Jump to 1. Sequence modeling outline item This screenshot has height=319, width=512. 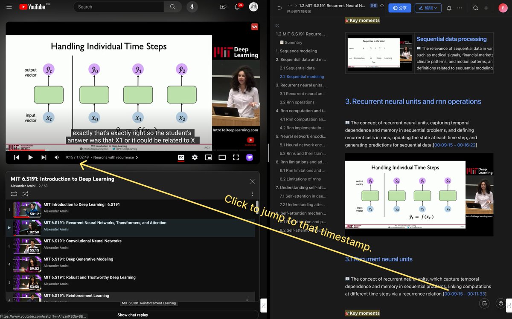pyautogui.click(x=296, y=51)
